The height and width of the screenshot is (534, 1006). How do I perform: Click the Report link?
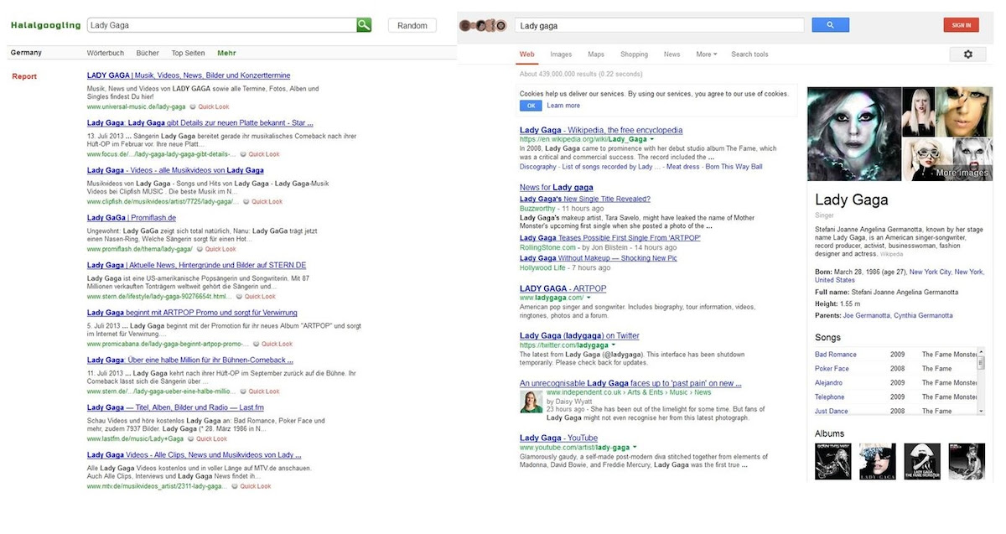(24, 76)
